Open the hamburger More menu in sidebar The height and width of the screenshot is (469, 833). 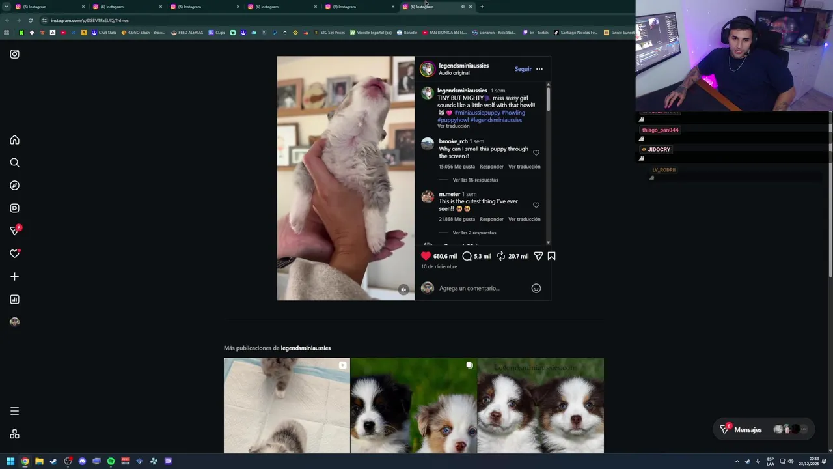click(x=14, y=411)
